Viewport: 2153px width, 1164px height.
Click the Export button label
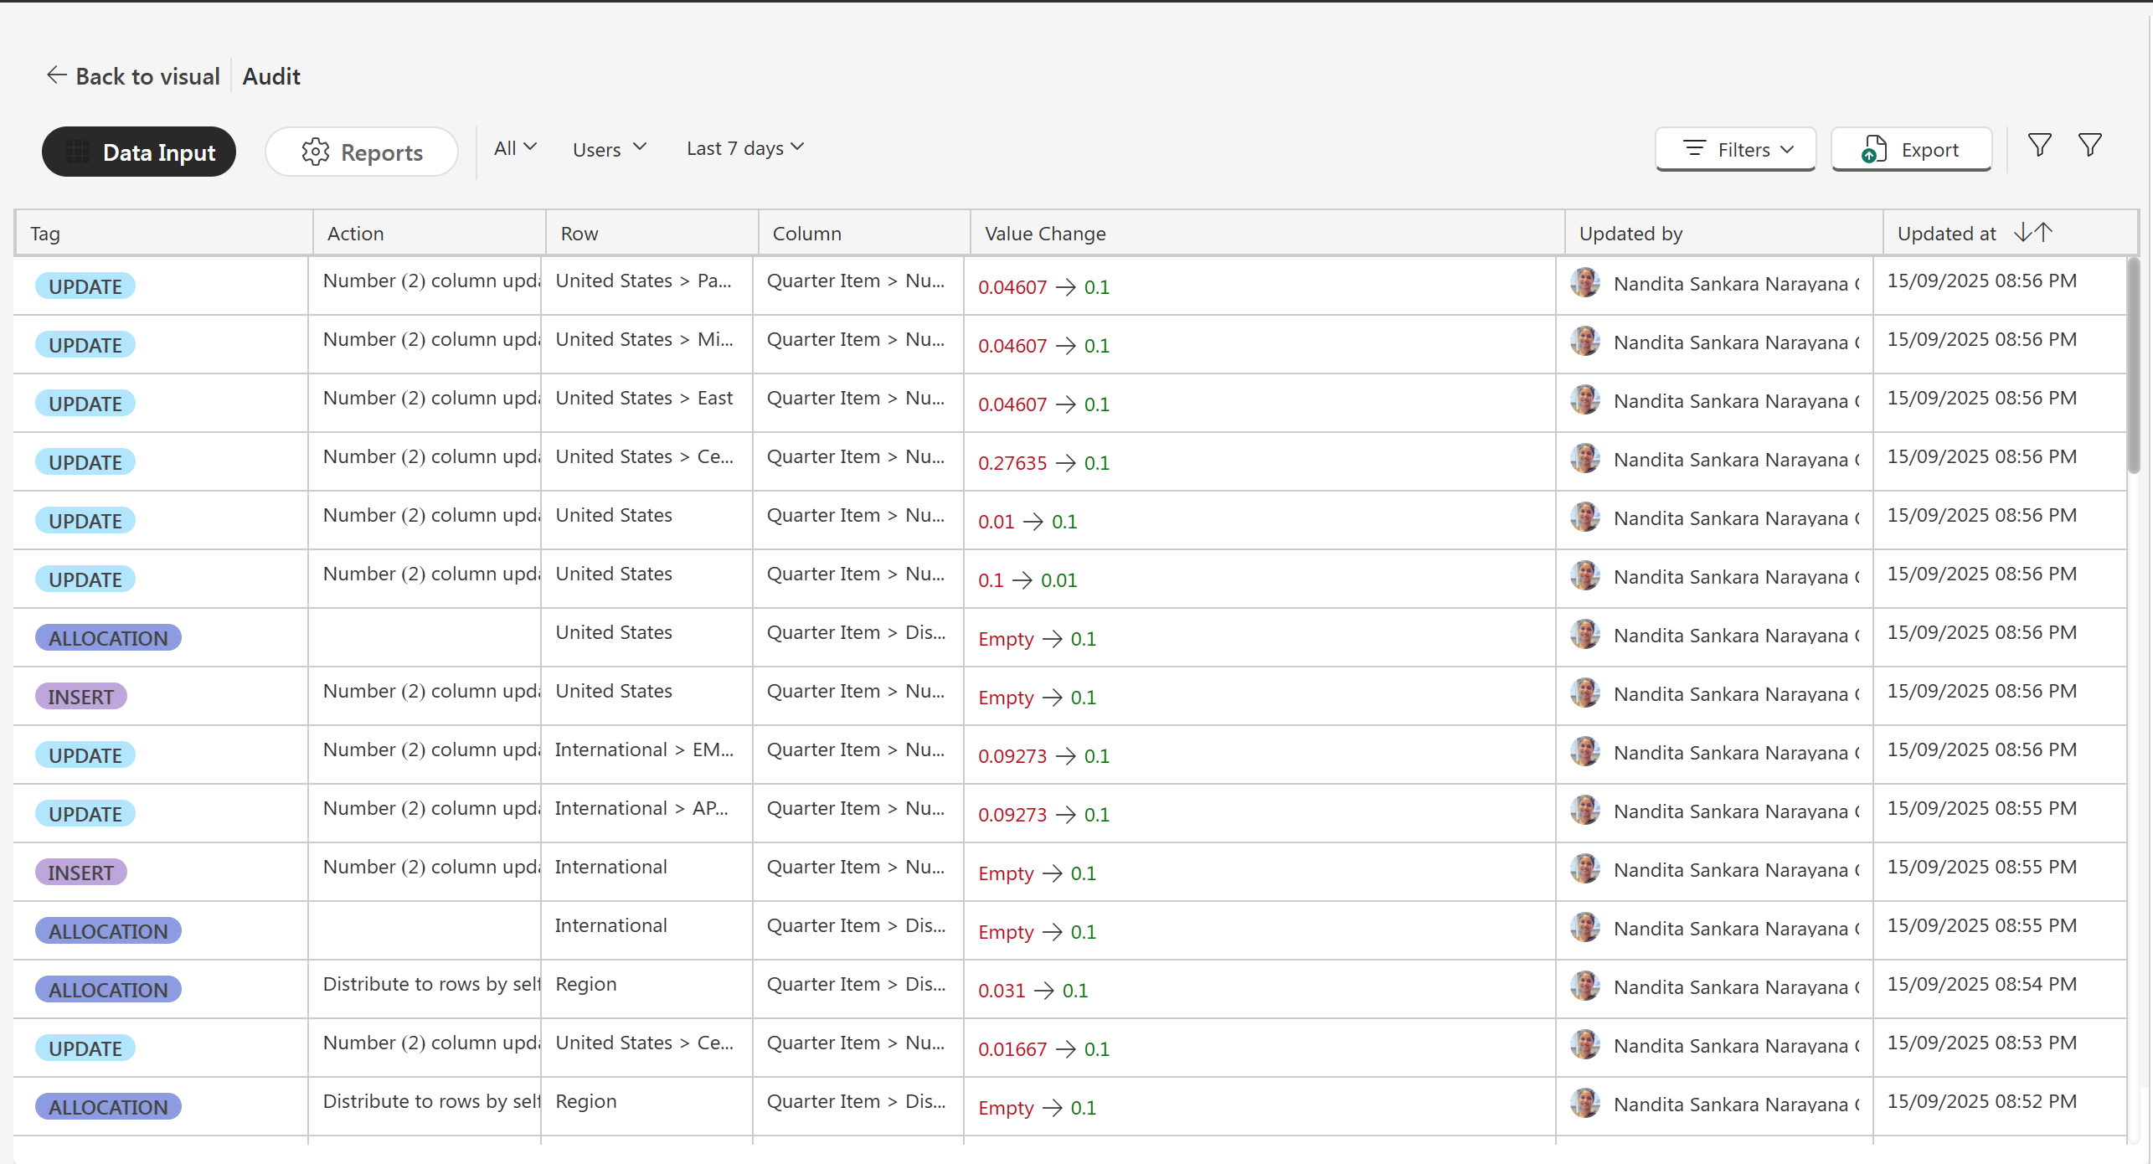(1929, 150)
